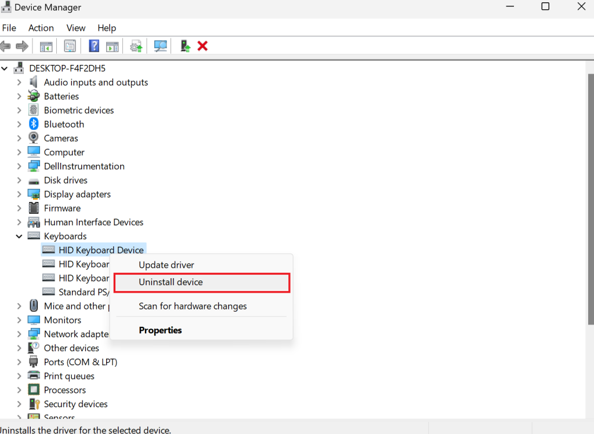Viewport: 594px width, 434px height.
Task: Click the Show/Hide console tree toolbar icon
Action: click(x=46, y=46)
